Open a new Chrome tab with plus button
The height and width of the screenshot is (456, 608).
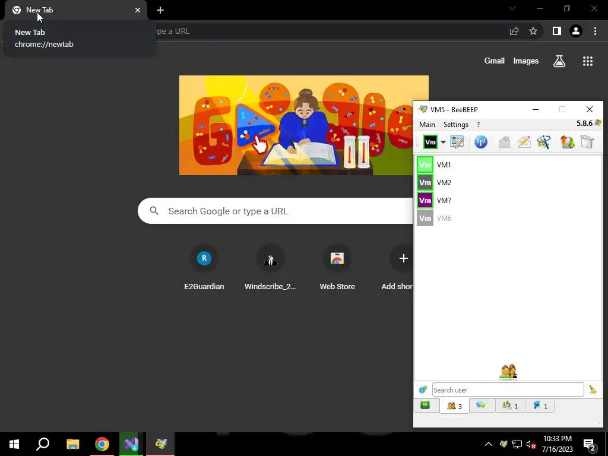[160, 10]
